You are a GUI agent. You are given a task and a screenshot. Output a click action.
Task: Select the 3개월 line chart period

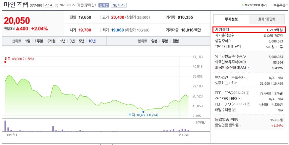click(x=51, y=41)
